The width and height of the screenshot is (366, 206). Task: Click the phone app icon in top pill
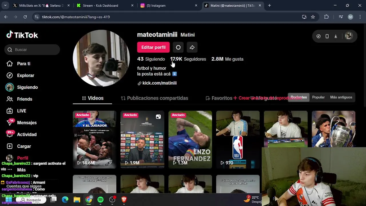click(327, 36)
